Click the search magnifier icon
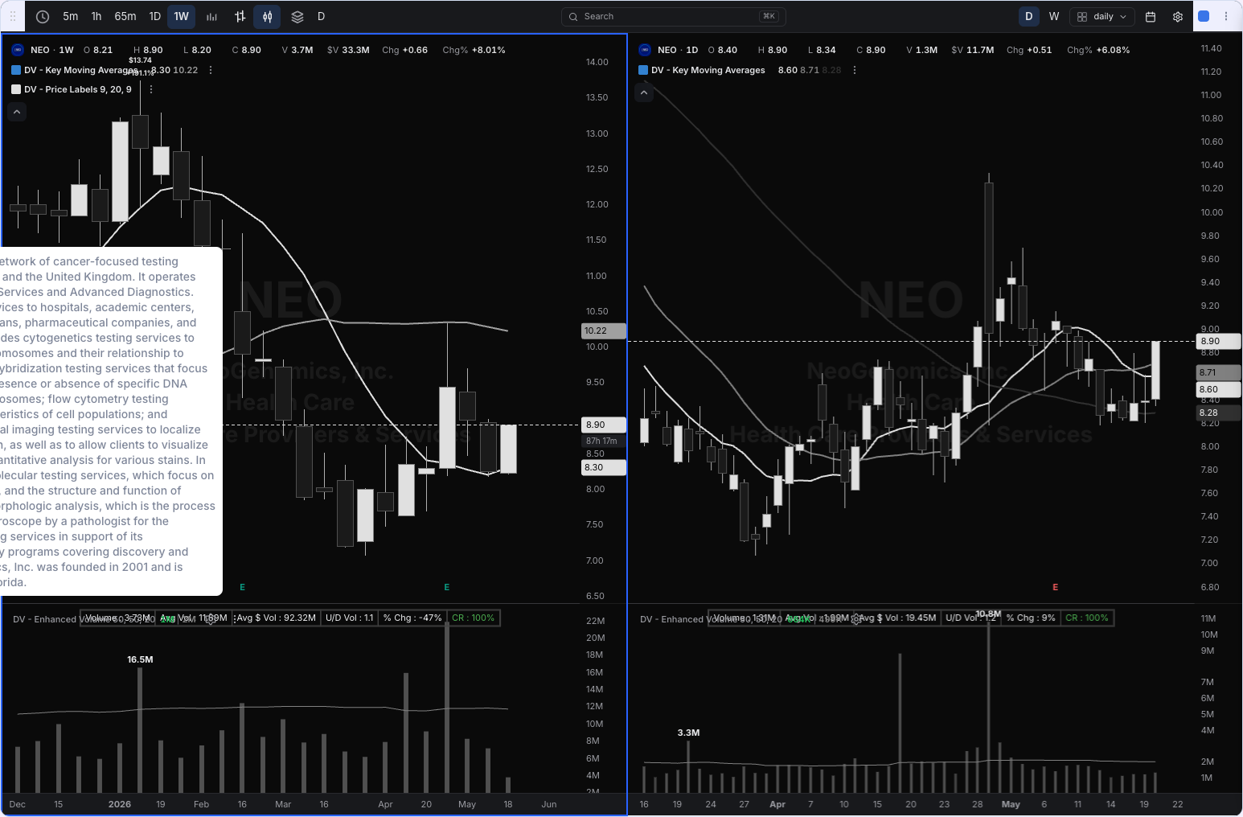Screen dimensions: 1243x817 click(573, 16)
